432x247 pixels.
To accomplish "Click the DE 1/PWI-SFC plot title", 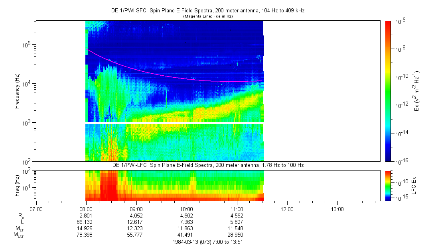I will 208,11.
